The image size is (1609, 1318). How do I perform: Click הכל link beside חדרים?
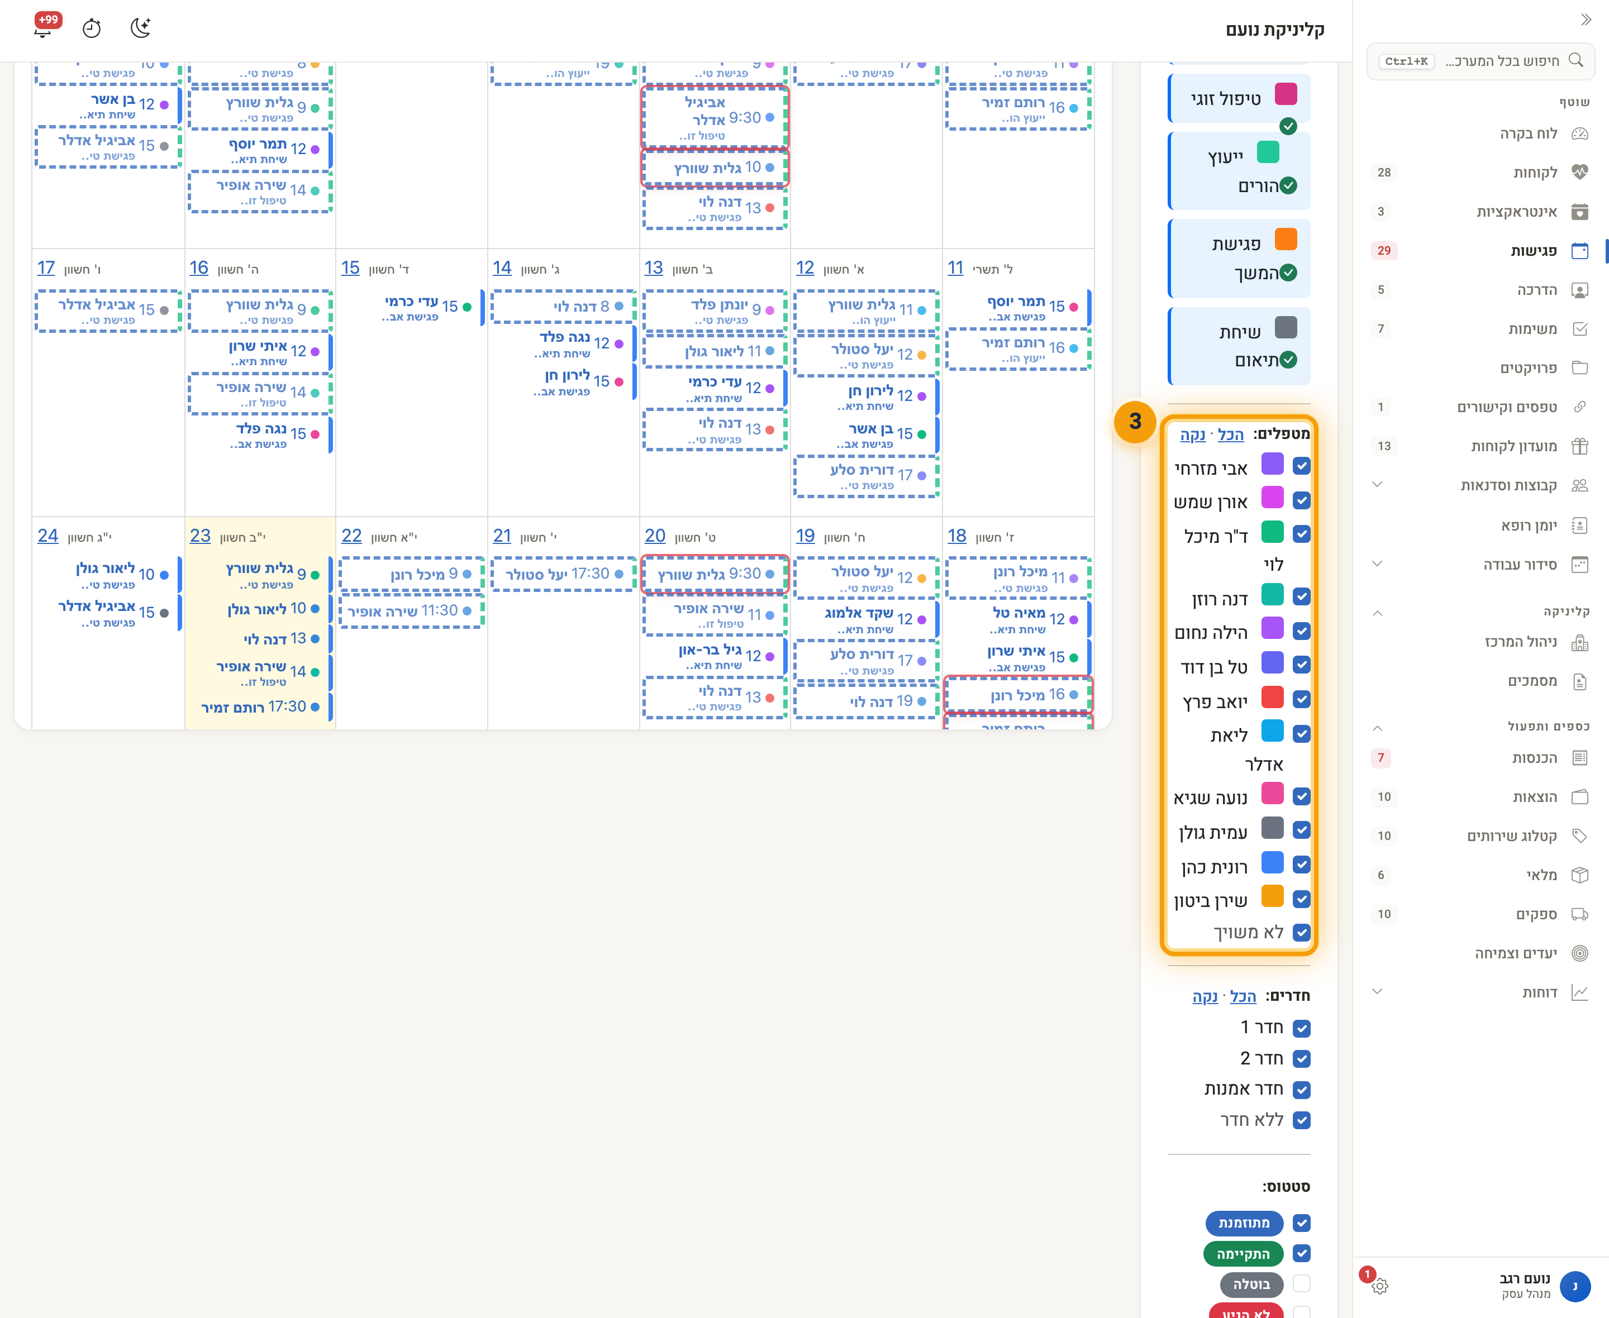point(1243,996)
